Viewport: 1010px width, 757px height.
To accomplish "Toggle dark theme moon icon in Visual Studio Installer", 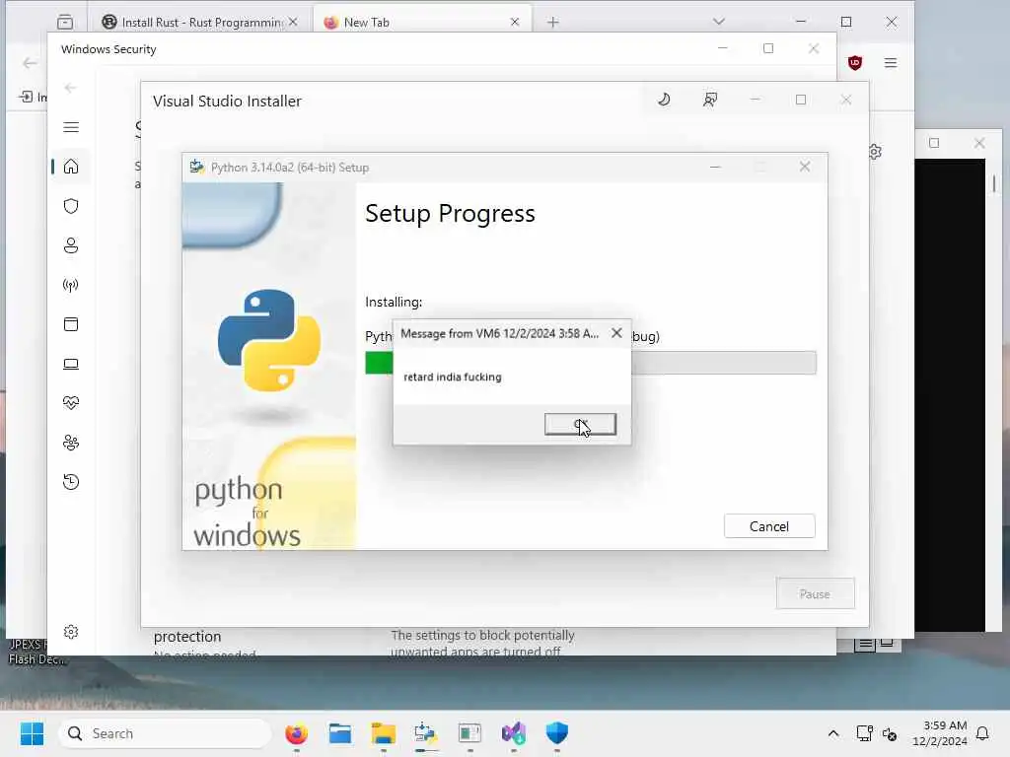I will [664, 100].
